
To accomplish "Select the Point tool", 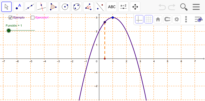I will click(18, 7).
